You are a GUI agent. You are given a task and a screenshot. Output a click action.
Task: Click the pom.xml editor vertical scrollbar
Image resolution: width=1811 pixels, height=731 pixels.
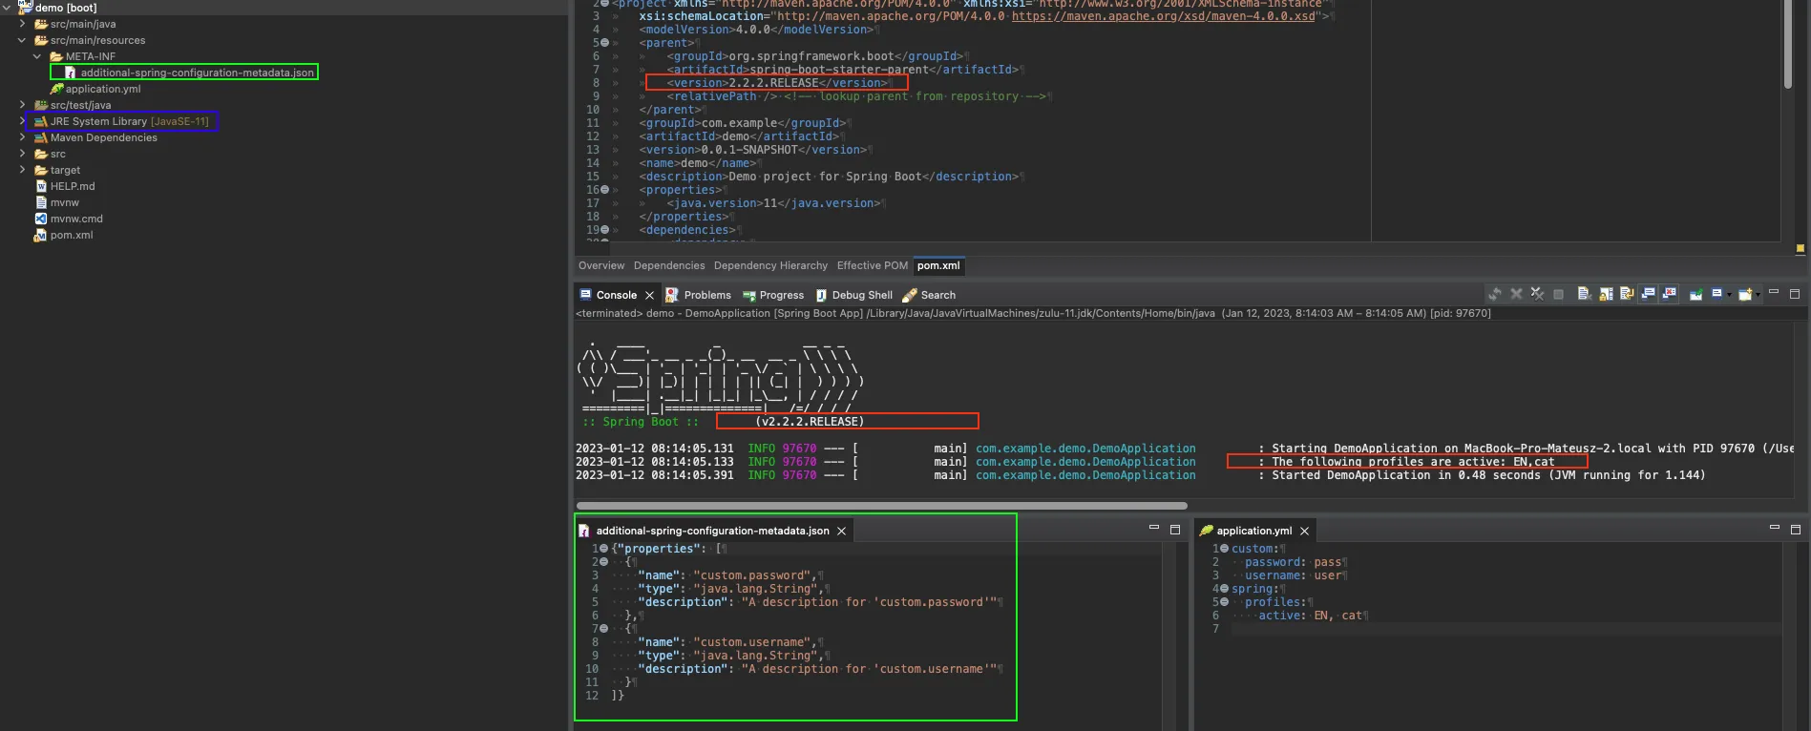[1788, 45]
